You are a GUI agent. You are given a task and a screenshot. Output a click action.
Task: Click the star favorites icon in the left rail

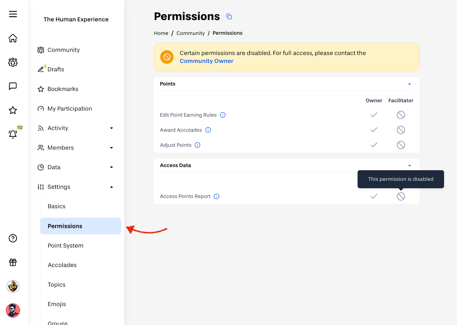[x=13, y=110]
